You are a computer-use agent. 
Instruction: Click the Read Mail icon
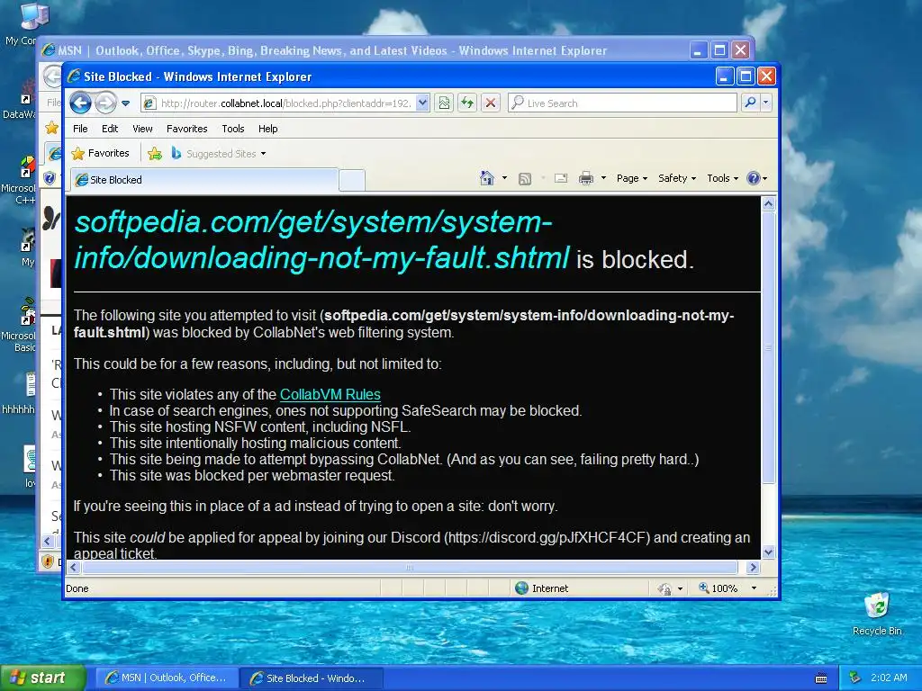(561, 178)
